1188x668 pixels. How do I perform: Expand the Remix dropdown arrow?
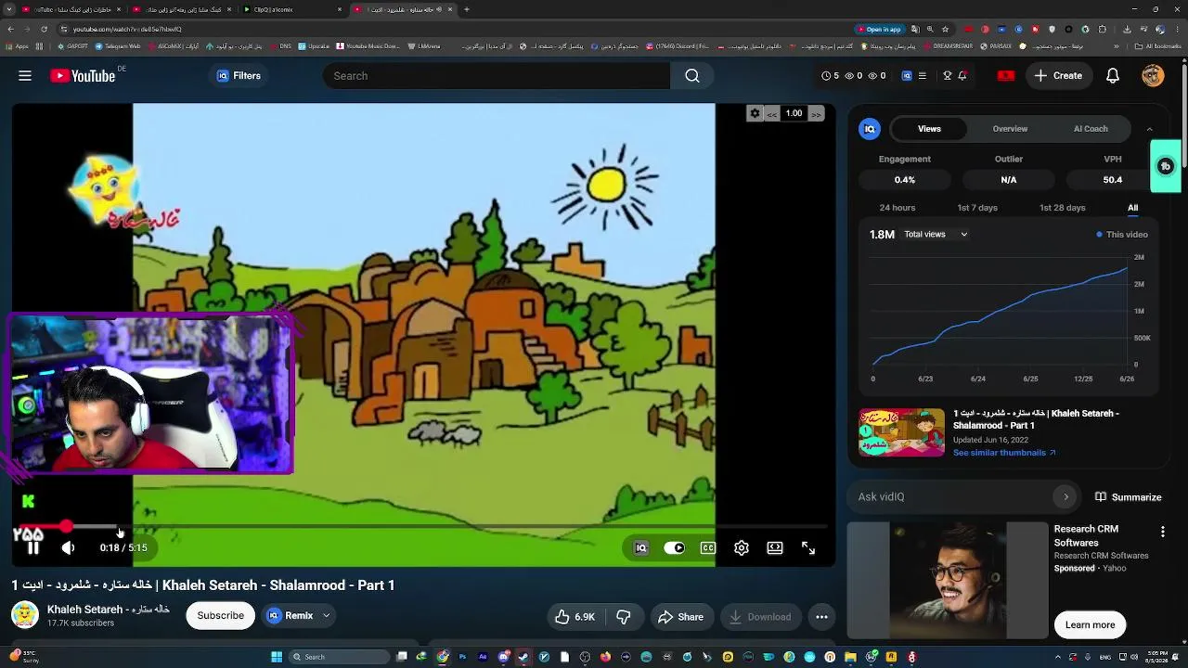(326, 616)
